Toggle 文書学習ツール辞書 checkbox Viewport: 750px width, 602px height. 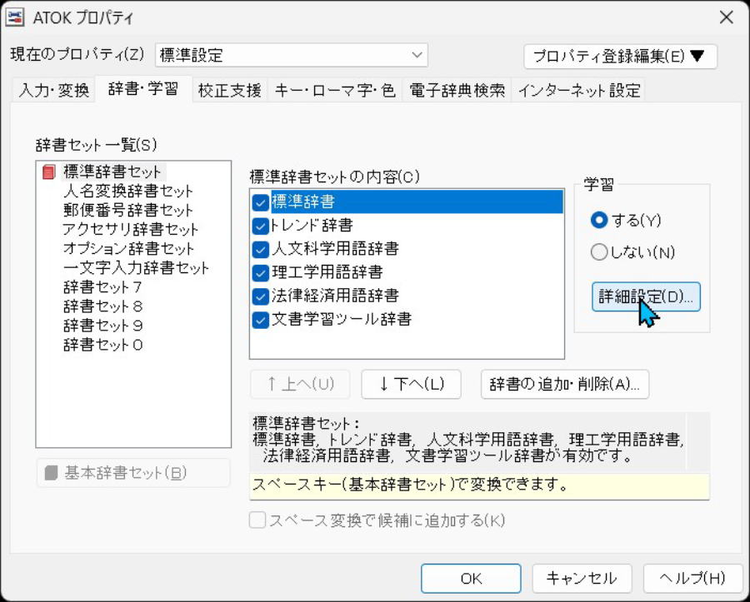click(x=260, y=320)
